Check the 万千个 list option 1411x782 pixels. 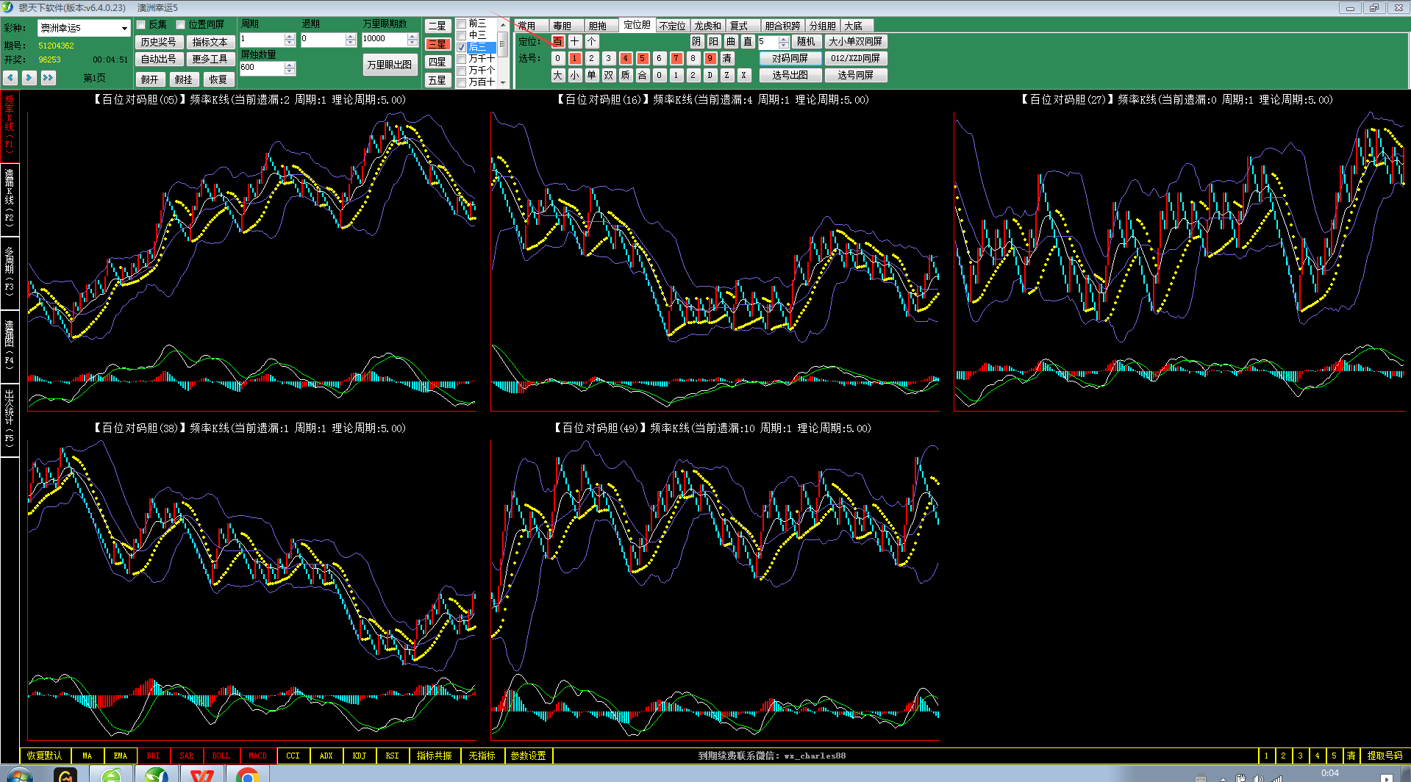[462, 71]
